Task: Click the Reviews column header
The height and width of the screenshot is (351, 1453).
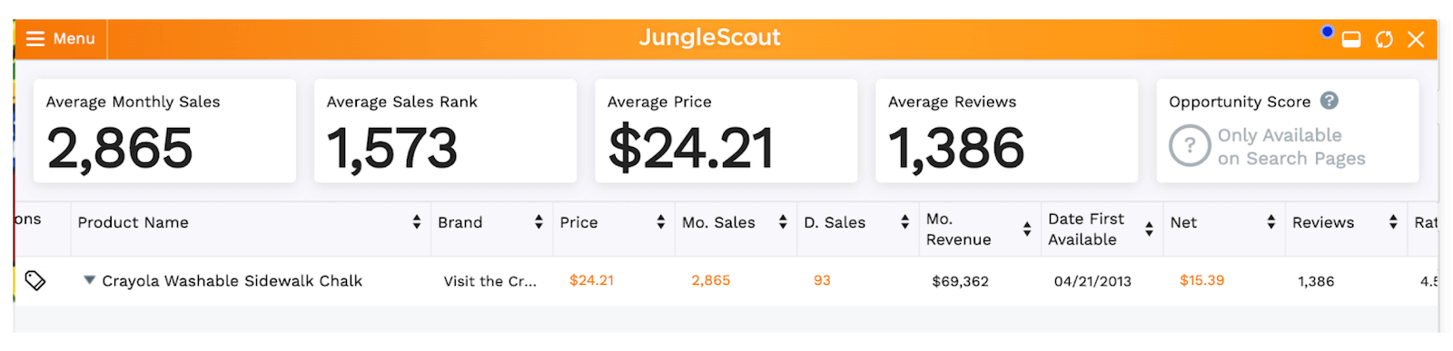Action: (1323, 222)
